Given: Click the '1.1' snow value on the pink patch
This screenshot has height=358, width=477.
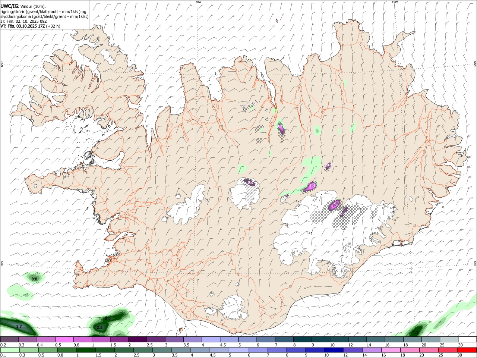Looking at the screenshot, I should tap(312, 185).
